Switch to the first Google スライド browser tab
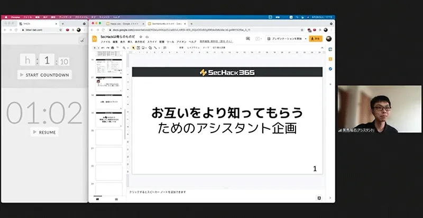 pyautogui.click(x=125, y=24)
